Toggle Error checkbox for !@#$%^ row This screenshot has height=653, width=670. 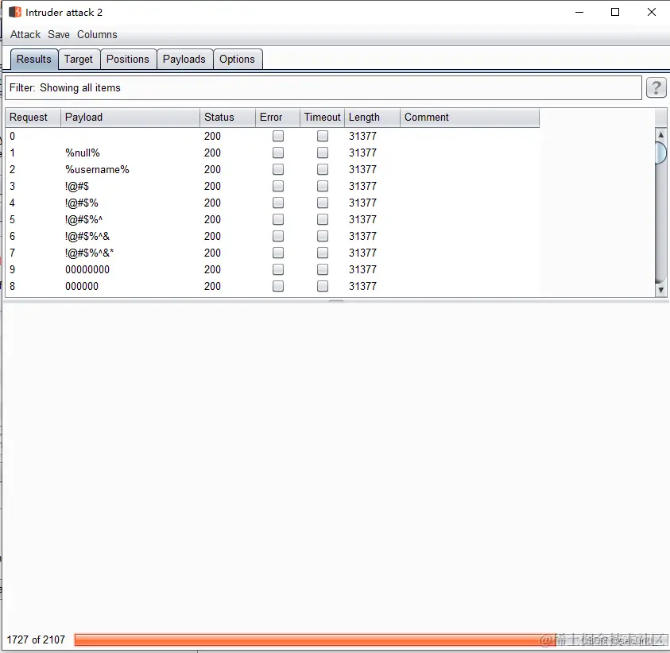point(278,219)
